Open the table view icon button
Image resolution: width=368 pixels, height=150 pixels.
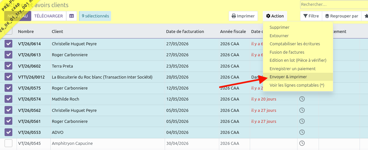click(71, 16)
